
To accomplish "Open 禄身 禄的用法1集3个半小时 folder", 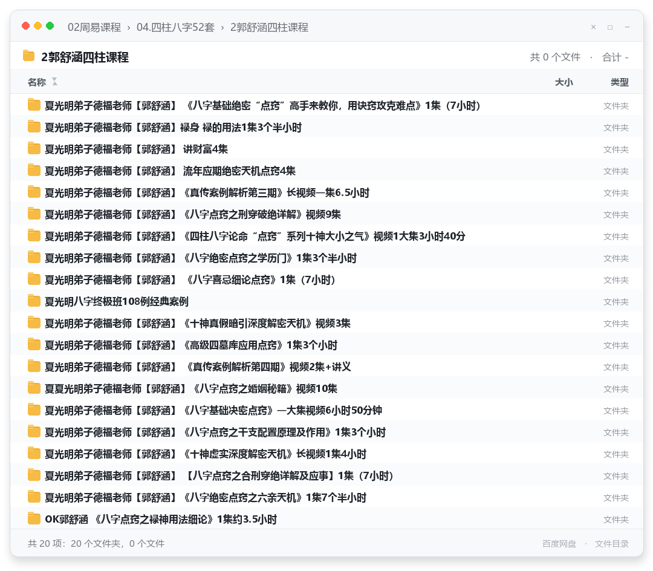I will 174,128.
